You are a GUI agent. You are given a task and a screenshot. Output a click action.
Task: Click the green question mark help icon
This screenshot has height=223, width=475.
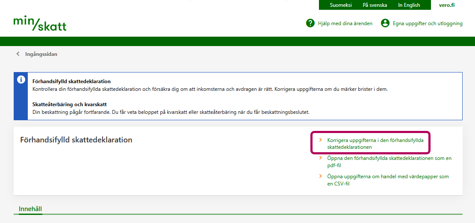coord(310,23)
